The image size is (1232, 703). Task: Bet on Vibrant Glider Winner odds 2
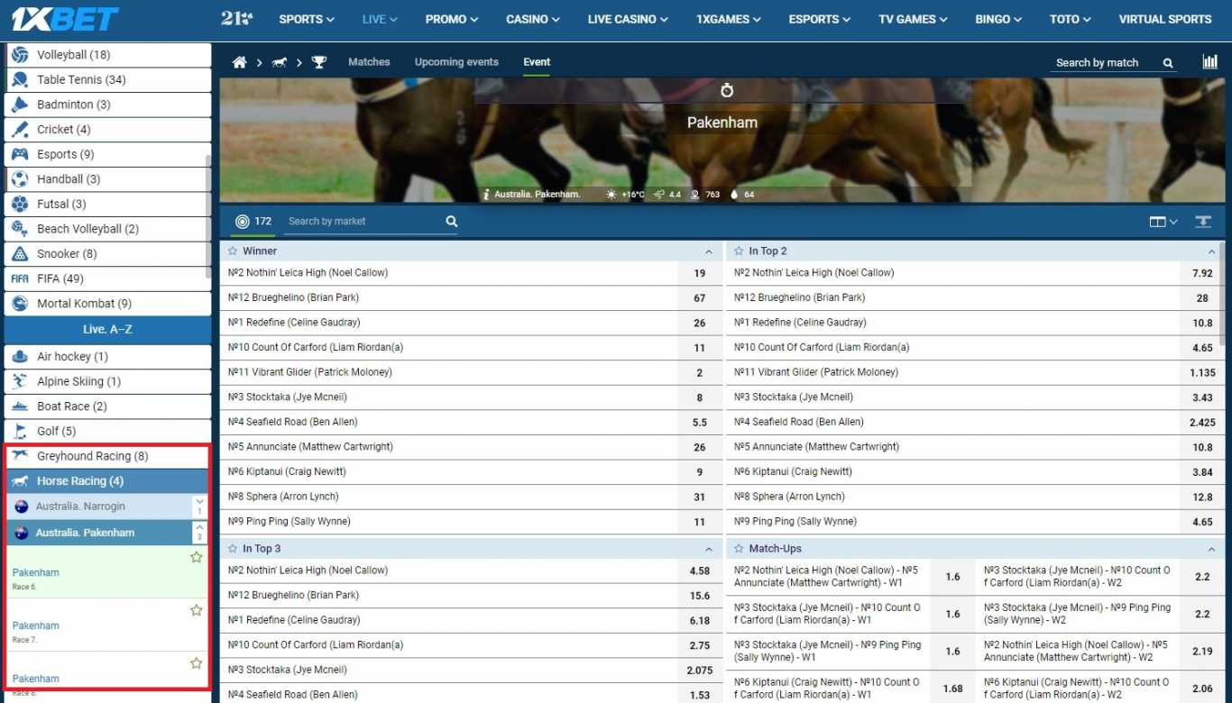(x=700, y=372)
